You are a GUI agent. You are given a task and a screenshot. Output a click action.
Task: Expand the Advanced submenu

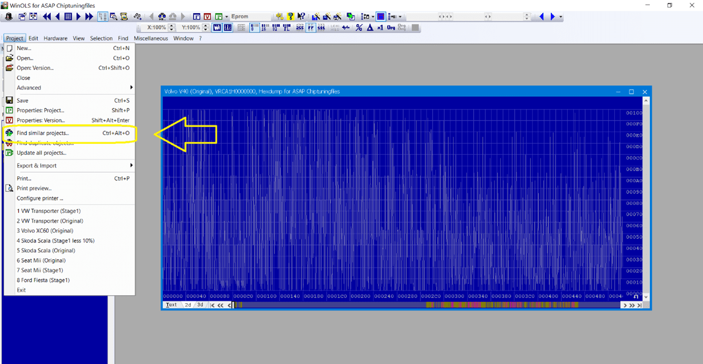point(29,88)
